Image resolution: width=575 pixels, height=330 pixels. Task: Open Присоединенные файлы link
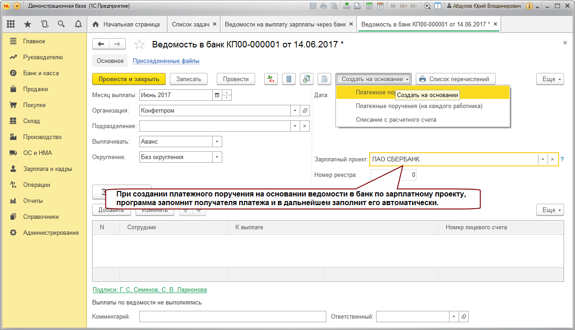pos(166,61)
